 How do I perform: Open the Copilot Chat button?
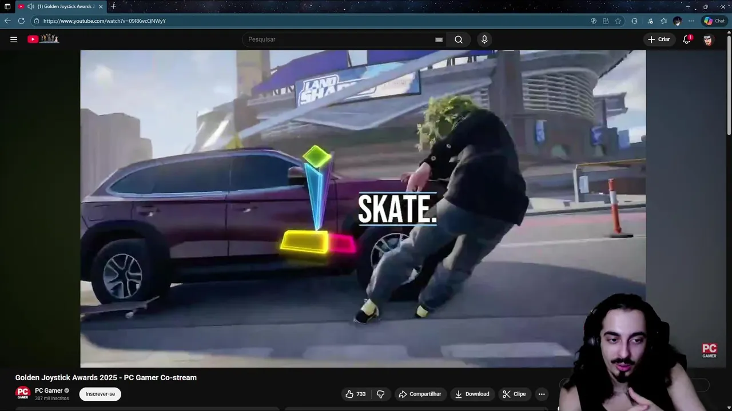[714, 21]
